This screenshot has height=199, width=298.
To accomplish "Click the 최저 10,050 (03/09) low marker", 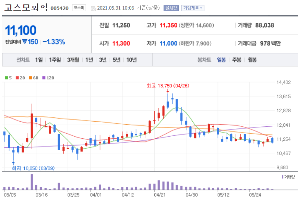I will pyautogui.click(x=33, y=168).
